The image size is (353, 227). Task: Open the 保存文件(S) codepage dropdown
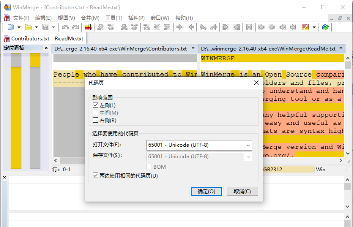(248, 156)
